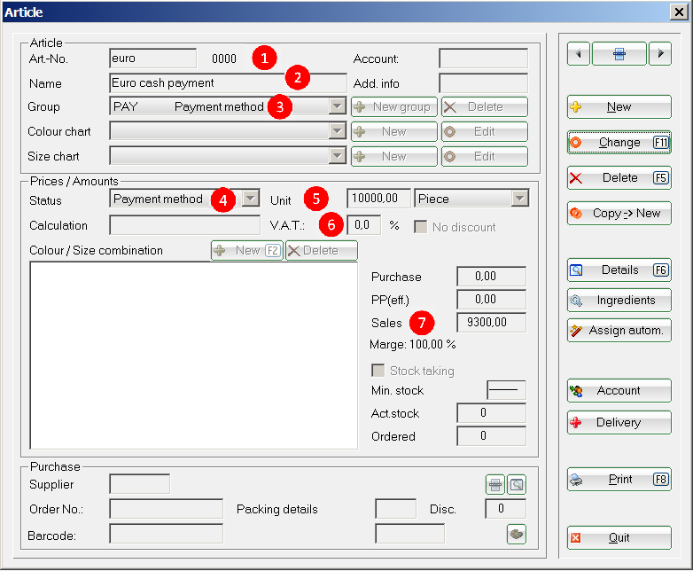The width and height of the screenshot is (693, 571).
Task: Open the Delivery window
Action: tap(619, 423)
